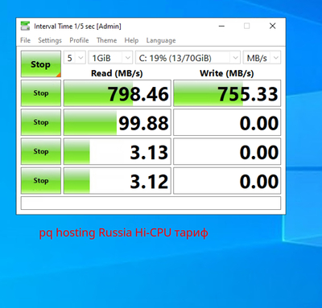Open the MB/s unit dropdown
The width and height of the screenshot is (322, 308).
[x=262, y=58]
